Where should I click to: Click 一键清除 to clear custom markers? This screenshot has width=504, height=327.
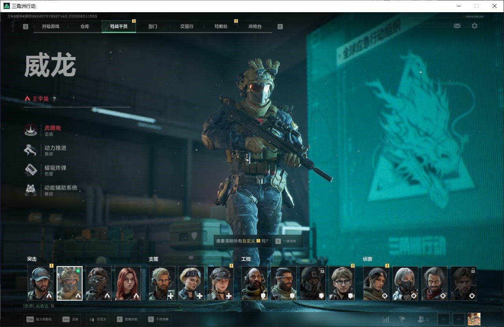[x=287, y=241]
